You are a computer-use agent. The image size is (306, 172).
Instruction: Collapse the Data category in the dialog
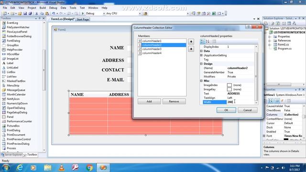pos(201,51)
